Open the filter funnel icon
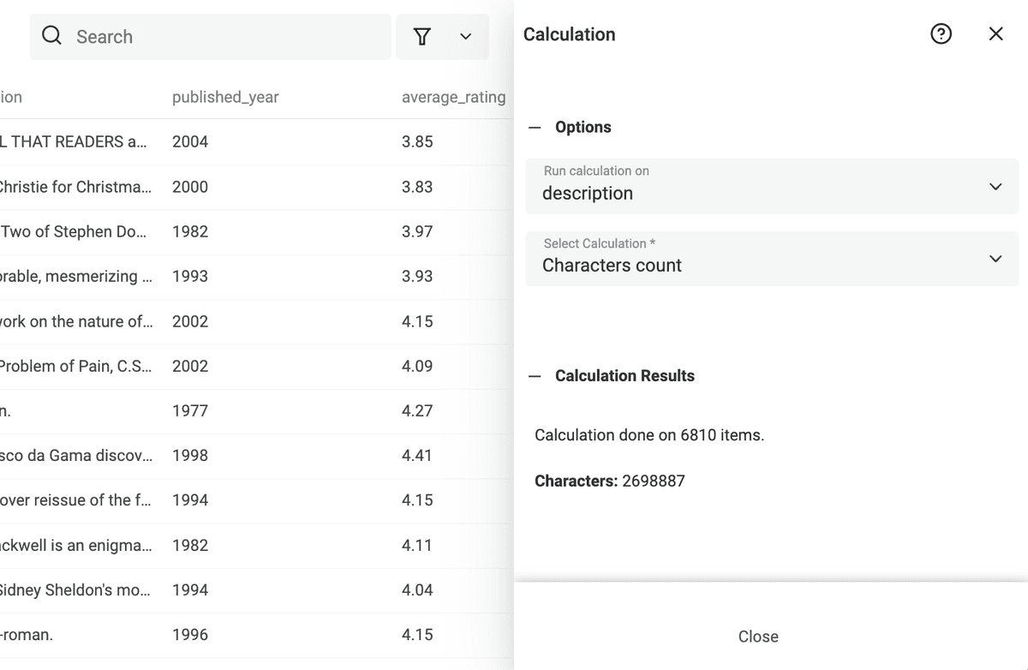This screenshot has height=670, width=1028. click(421, 36)
